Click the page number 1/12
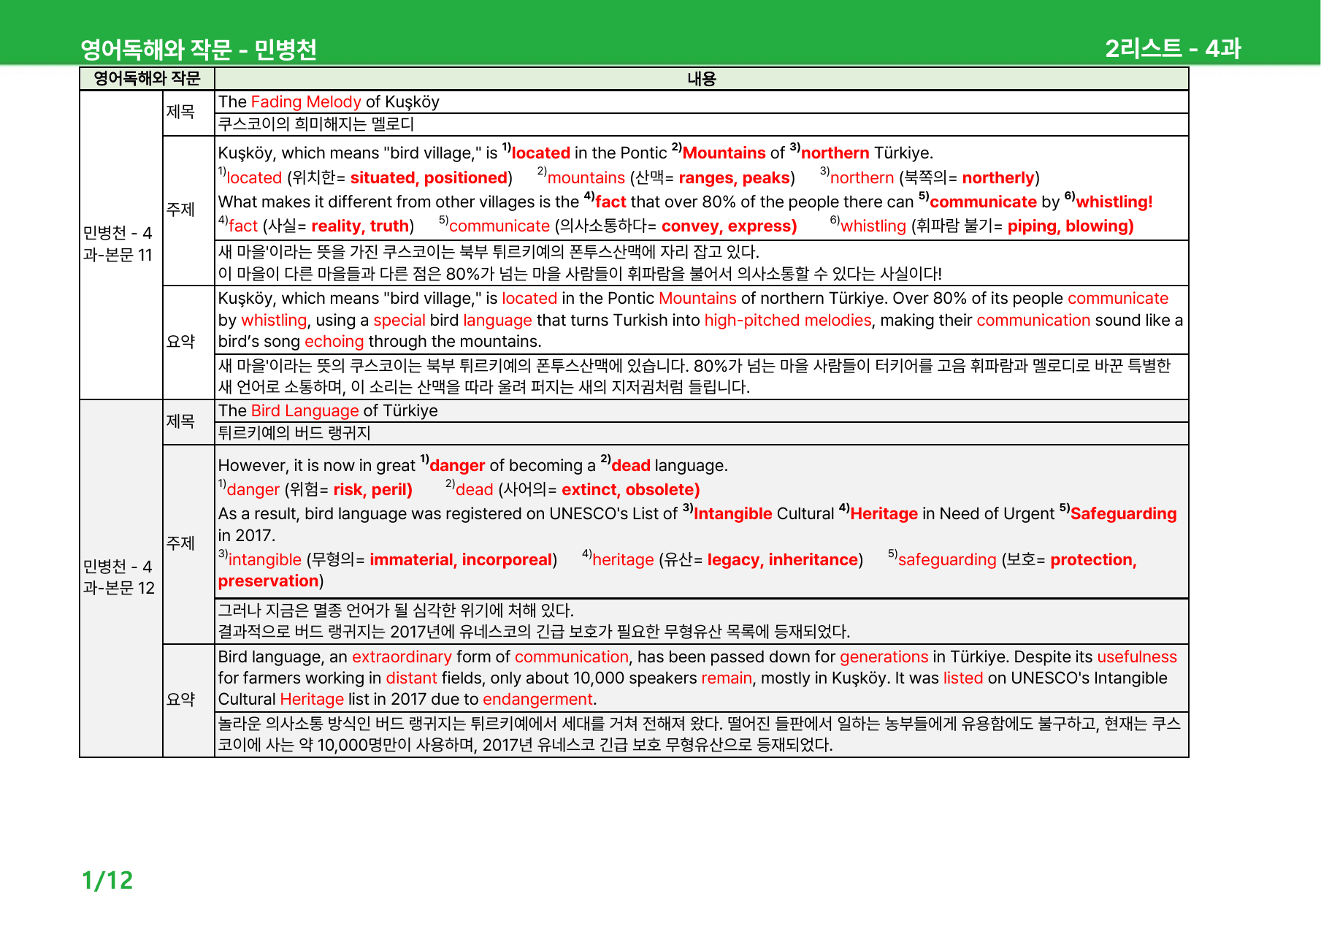 [107, 880]
